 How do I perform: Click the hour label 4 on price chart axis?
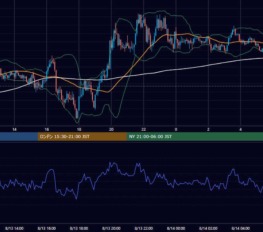(241, 130)
